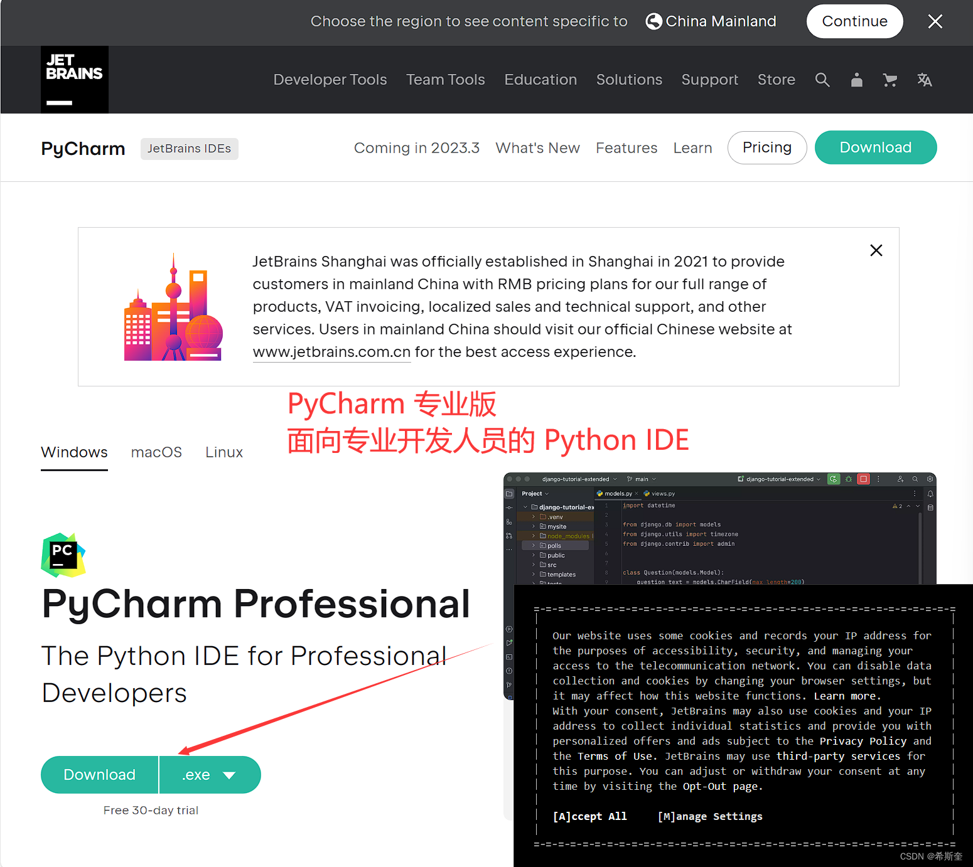Visit www.jetbrains.com.cn link
This screenshot has height=867, width=973.
331,352
